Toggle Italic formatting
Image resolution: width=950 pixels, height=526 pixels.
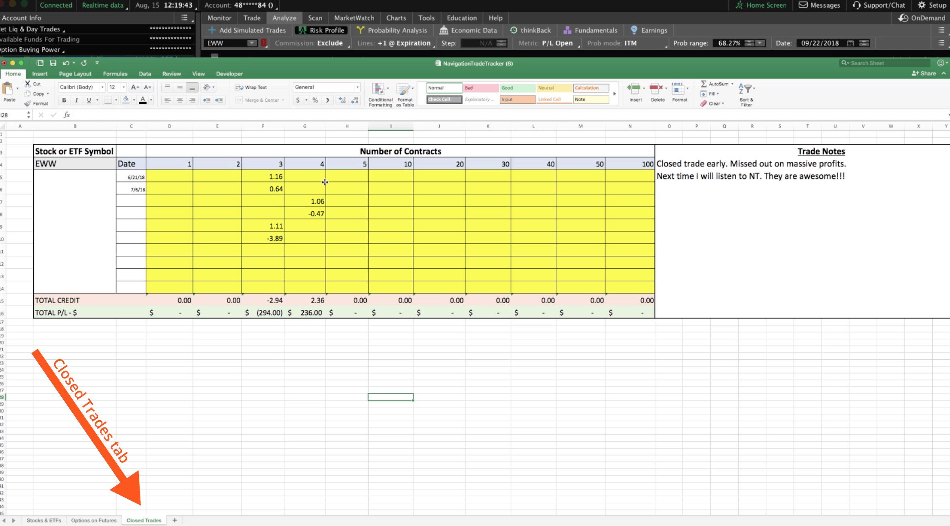(x=76, y=100)
